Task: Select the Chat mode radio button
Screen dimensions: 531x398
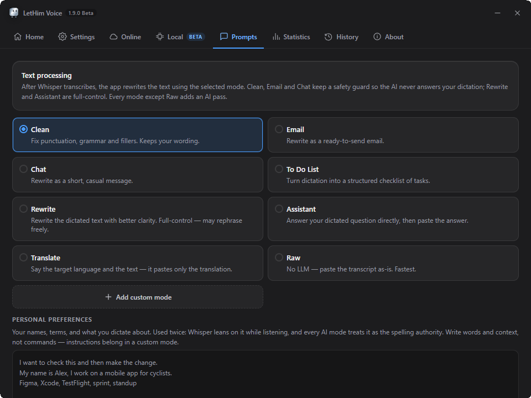Action: (23, 169)
